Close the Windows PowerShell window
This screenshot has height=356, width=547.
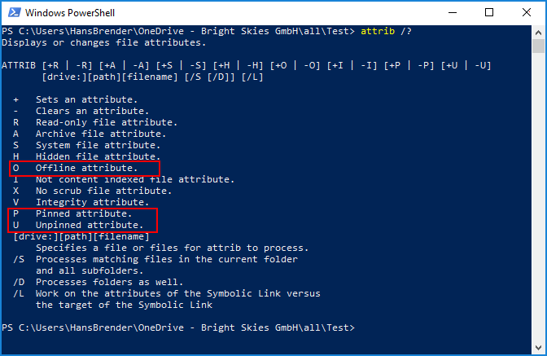tap(526, 13)
